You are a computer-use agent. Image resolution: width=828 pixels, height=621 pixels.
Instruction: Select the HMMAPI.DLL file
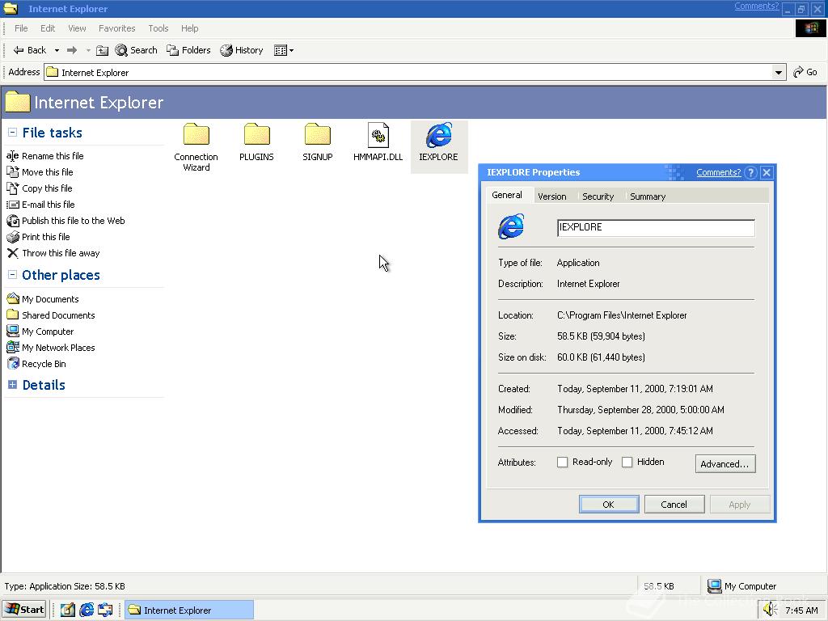tap(378, 142)
